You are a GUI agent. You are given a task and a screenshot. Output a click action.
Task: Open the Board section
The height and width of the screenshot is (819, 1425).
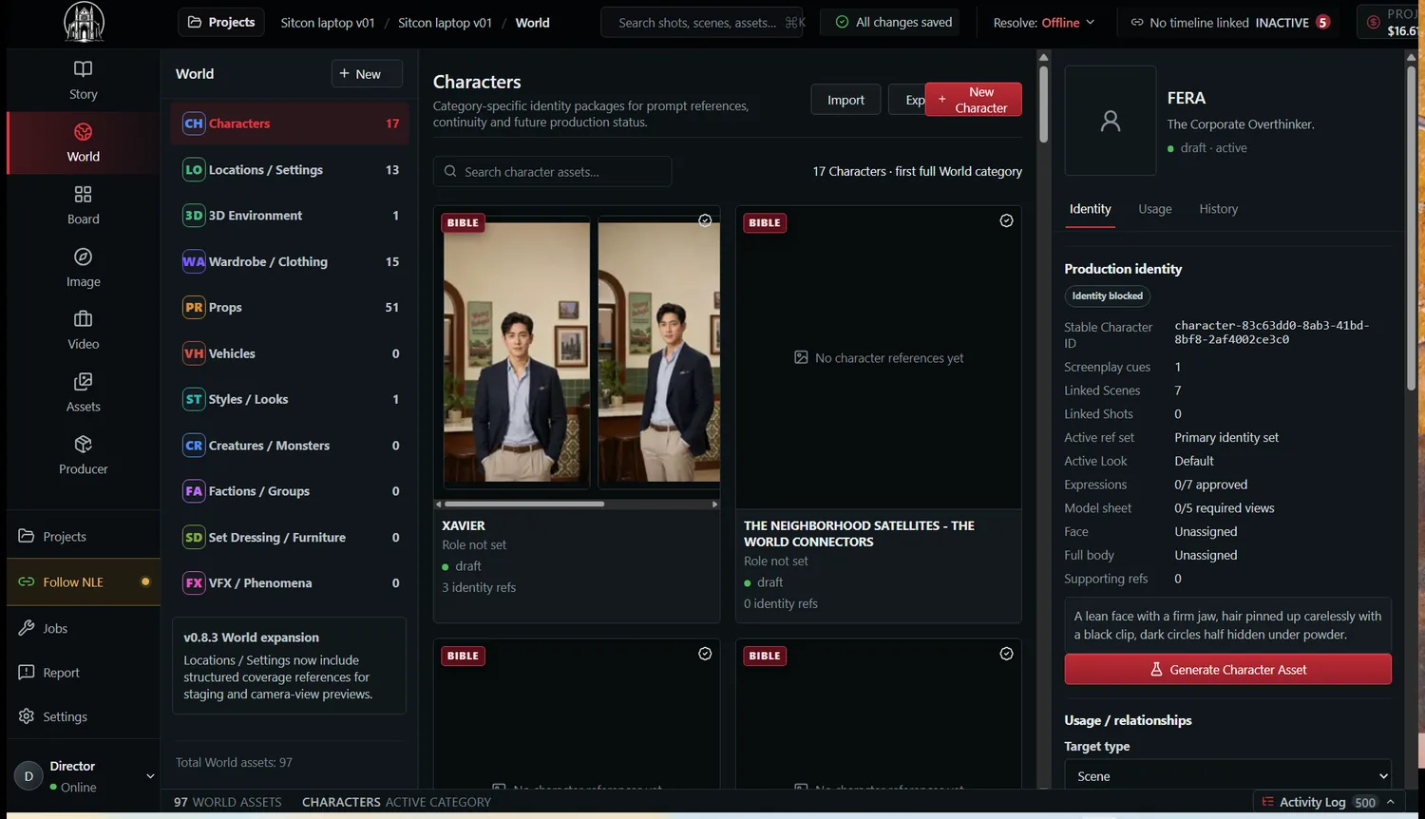(84, 205)
